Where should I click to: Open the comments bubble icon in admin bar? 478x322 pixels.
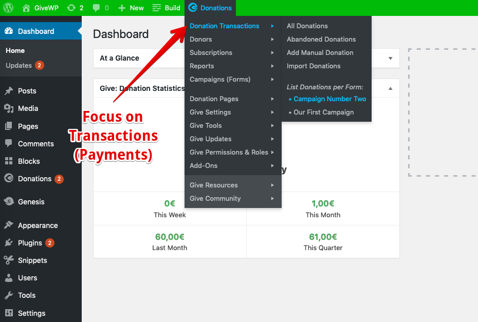click(96, 8)
